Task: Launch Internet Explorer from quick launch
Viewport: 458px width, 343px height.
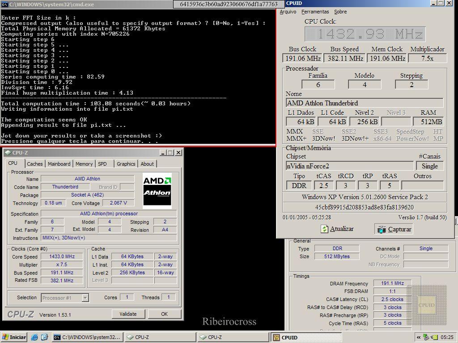Action: pyautogui.click(x=34, y=337)
